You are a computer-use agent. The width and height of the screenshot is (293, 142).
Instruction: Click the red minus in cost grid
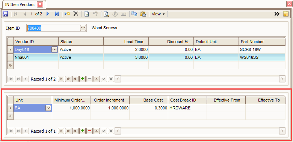pos(89,131)
